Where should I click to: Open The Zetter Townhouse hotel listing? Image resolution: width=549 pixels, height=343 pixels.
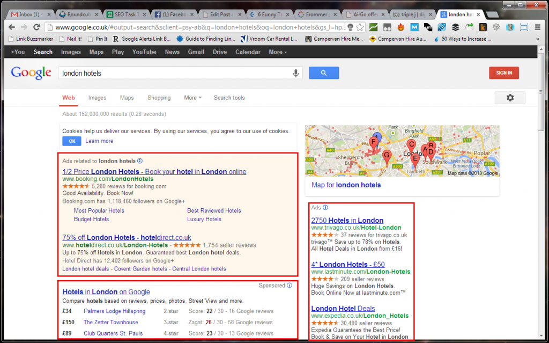[110, 322]
